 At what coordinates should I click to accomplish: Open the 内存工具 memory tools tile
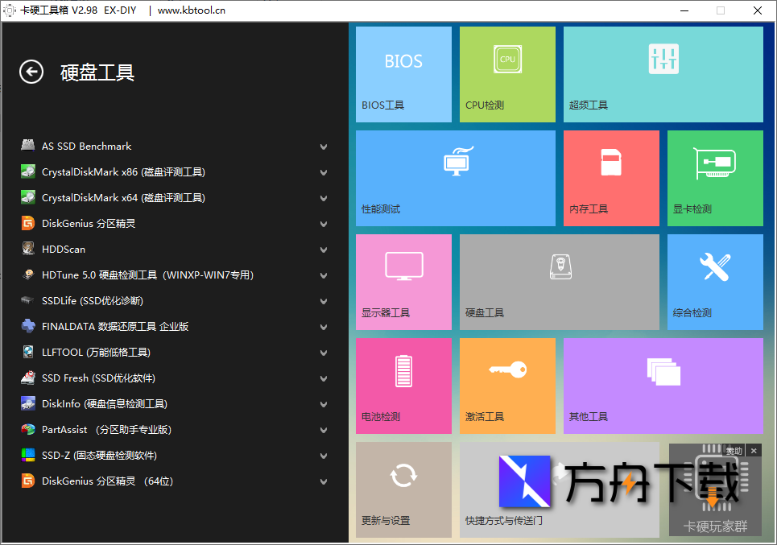point(610,178)
